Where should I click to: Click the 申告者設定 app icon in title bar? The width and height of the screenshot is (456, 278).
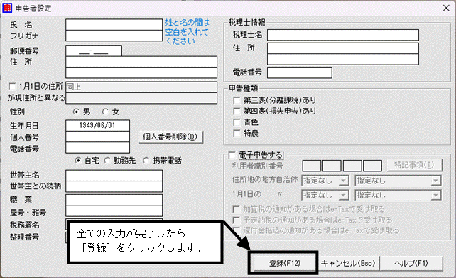click(x=7, y=8)
